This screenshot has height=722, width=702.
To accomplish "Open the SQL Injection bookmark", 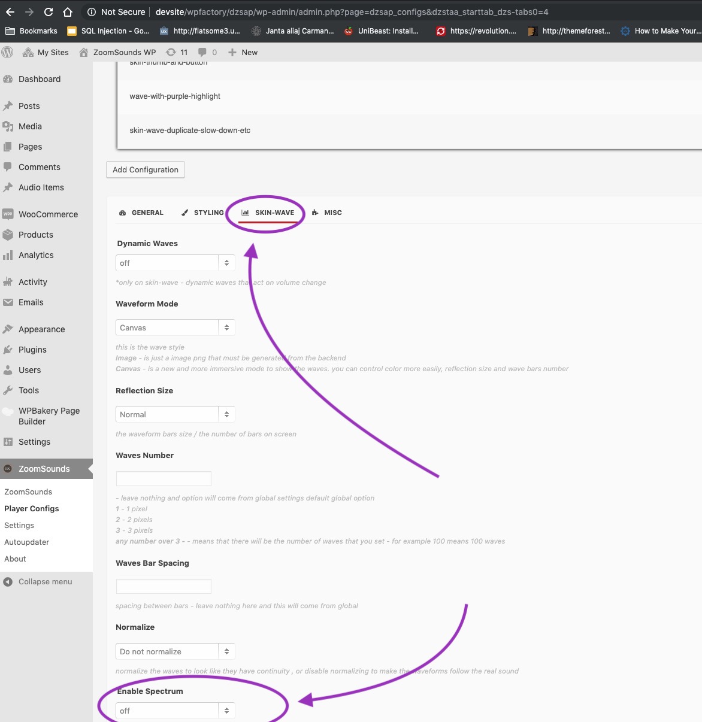I will click(x=108, y=31).
